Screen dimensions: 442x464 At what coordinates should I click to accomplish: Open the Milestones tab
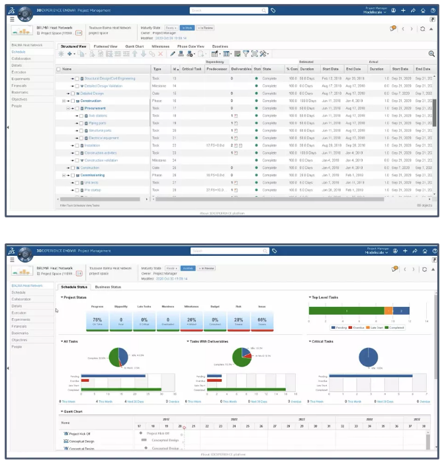tap(160, 46)
